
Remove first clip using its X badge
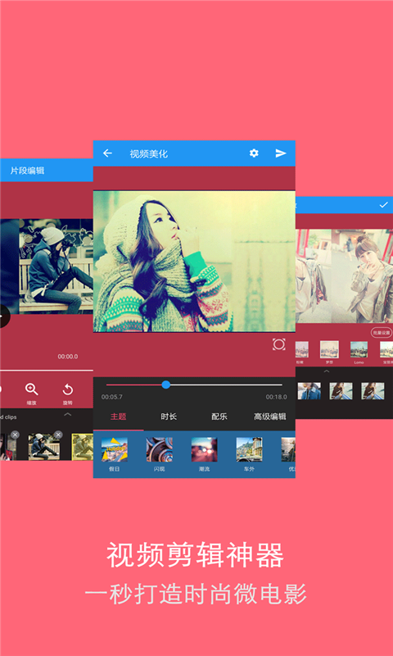[15, 435]
